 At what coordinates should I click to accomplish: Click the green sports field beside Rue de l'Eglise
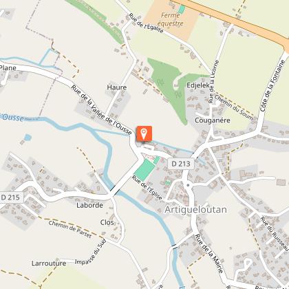pos(144,169)
